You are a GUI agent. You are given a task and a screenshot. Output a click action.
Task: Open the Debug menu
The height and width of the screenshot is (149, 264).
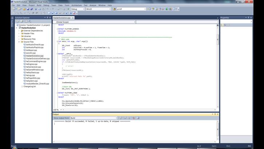(46, 5)
